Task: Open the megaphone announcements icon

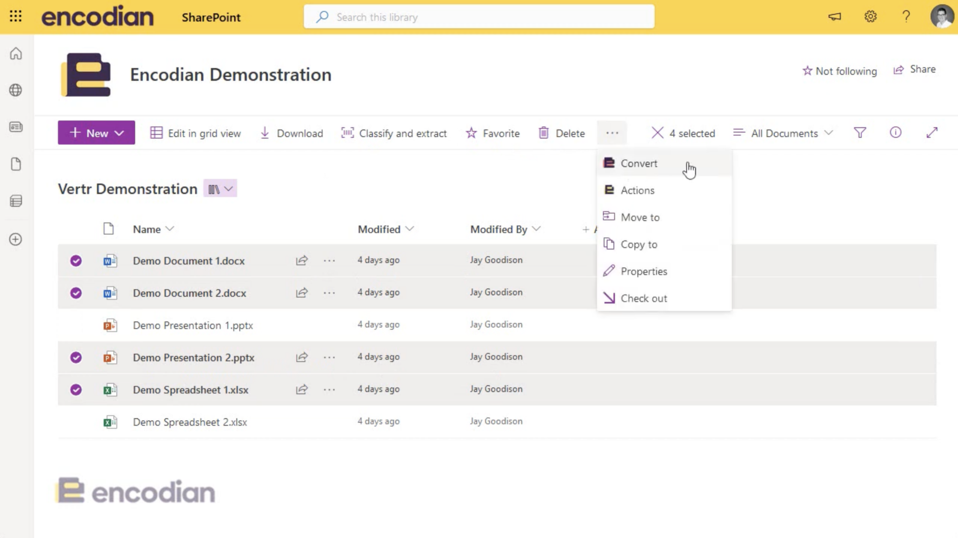Action: [835, 17]
